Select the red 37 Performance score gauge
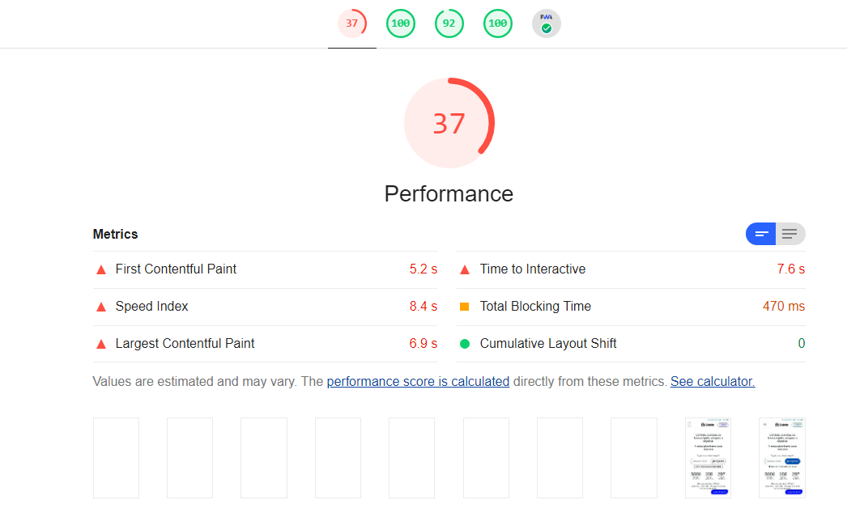The image size is (847, 517). point(352,23)
